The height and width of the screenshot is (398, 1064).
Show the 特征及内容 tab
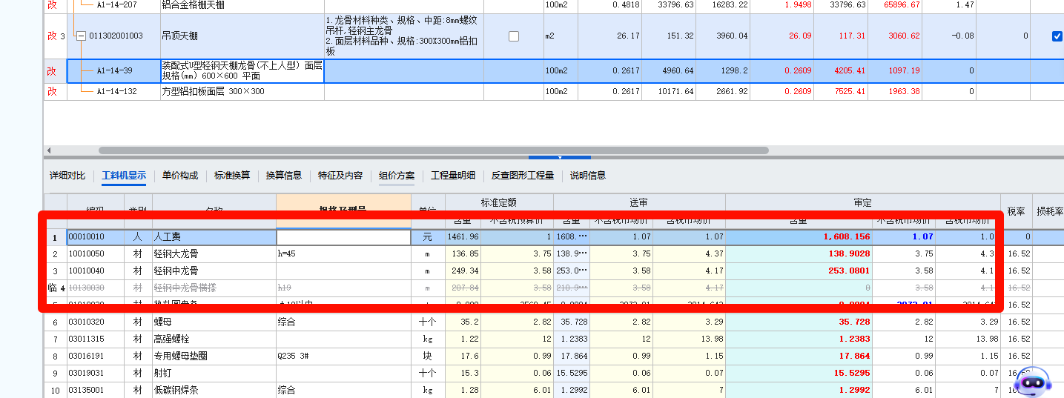click(x=340, y=176)
